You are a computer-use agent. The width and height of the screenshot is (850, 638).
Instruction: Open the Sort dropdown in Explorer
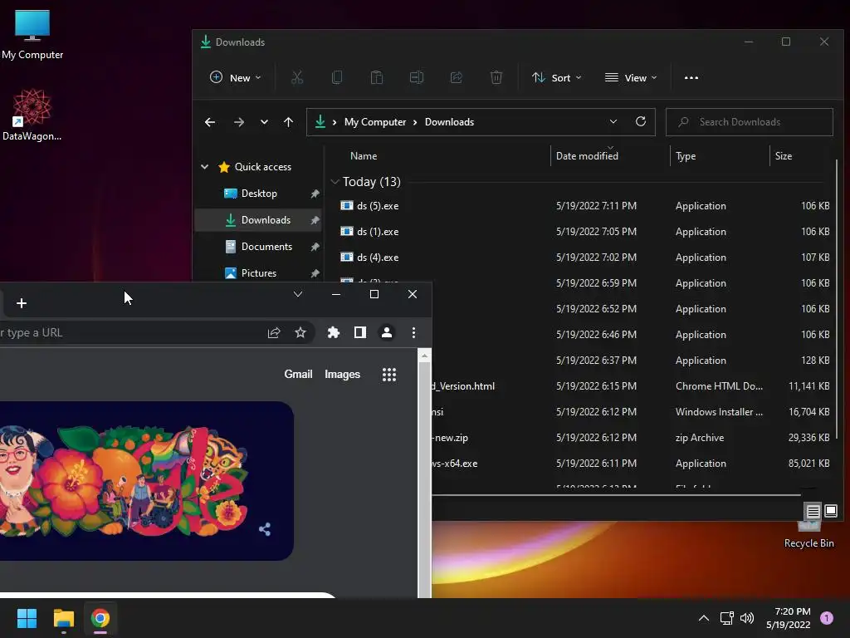[556, 77]
